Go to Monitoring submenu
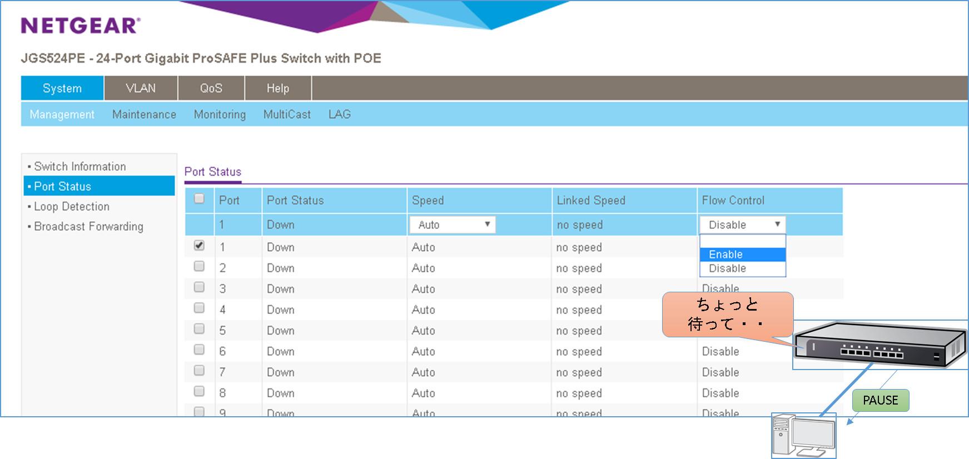 coord(220,114)
